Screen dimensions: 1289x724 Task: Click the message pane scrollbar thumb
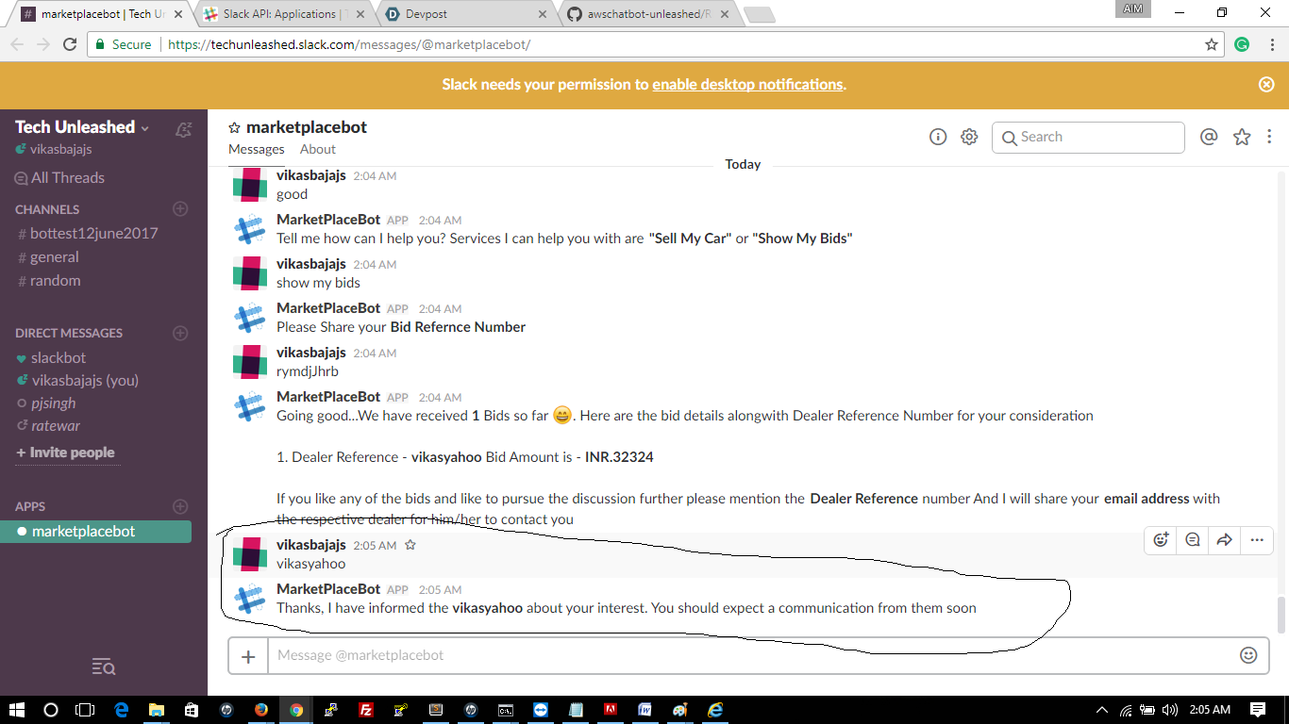coord(1281,616)
